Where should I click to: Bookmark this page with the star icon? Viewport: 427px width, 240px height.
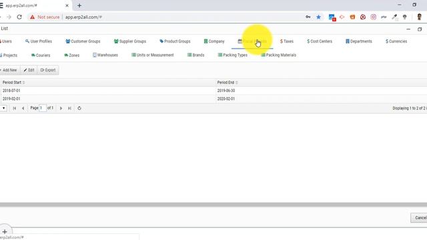[x=318, y=17]
